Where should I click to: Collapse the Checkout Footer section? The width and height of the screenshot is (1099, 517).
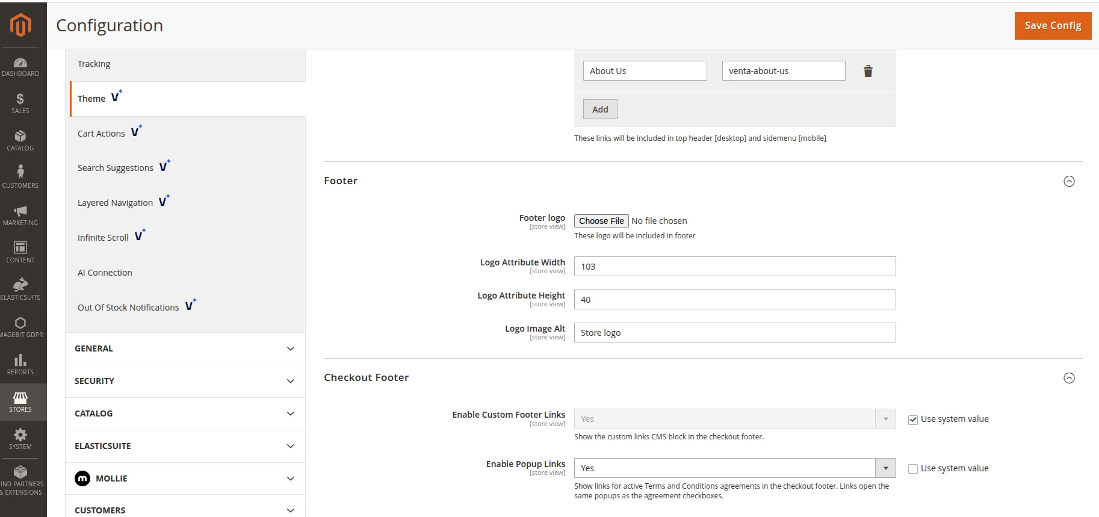tap(1069, 378)
